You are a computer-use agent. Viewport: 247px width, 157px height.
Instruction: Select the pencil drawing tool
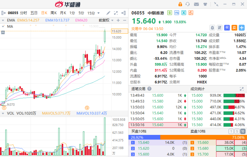(x=108, y=13)
